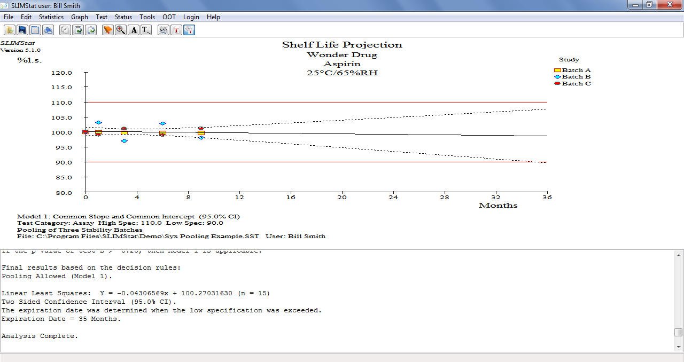This screenshot has width=684, height=362.
Task: Select the red T toolbar icon
Action: click(176, 29)
